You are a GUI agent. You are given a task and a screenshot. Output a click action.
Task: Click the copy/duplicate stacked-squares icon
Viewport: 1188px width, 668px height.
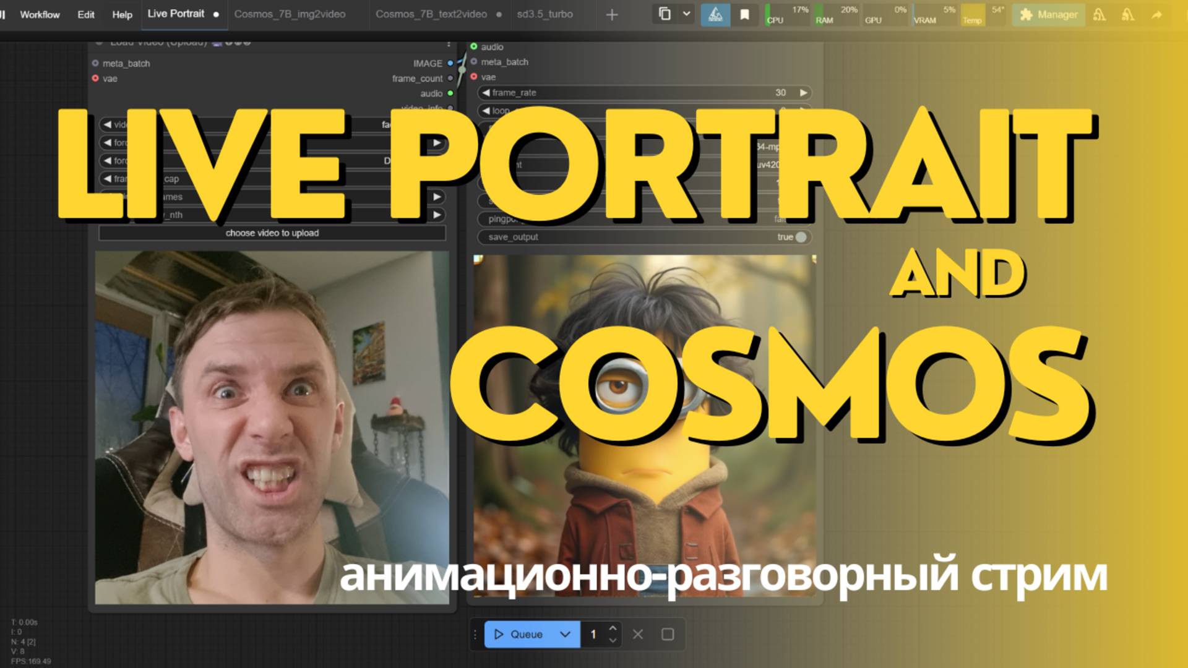click(x=665, y=14)
